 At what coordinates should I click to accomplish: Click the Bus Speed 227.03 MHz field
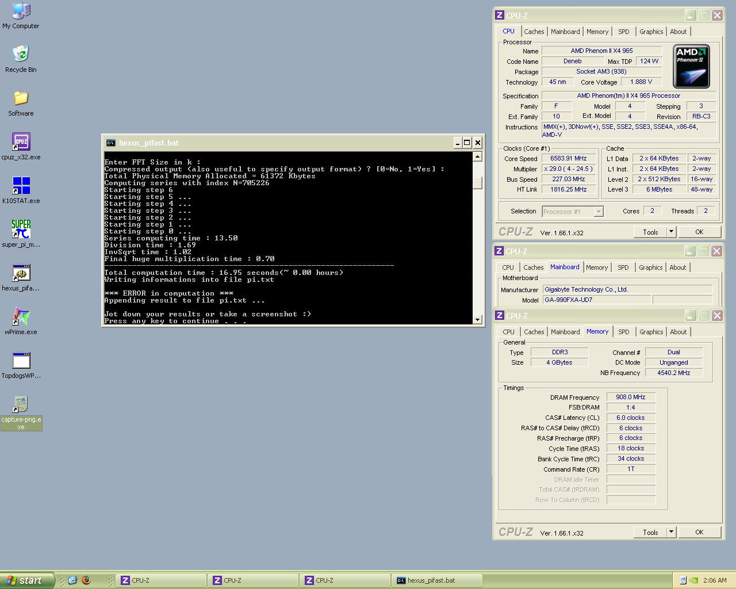point(568,179)
